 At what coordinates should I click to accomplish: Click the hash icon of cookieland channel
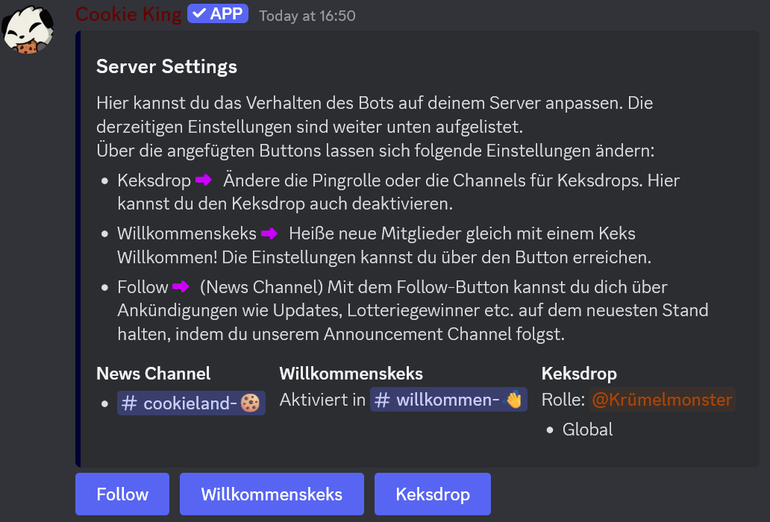130,403
